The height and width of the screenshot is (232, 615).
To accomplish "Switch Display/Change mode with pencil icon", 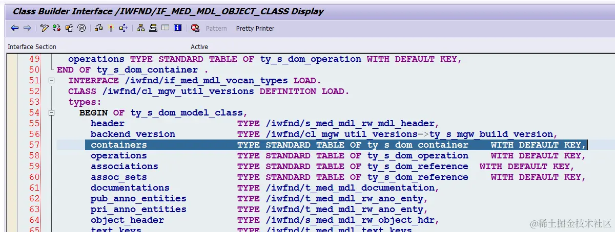I will pos(45,28).
